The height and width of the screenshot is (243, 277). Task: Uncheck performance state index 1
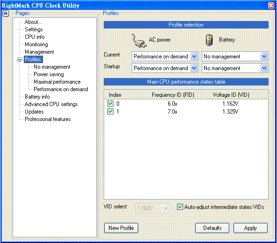pyautogui.click(x=110, y=112)
